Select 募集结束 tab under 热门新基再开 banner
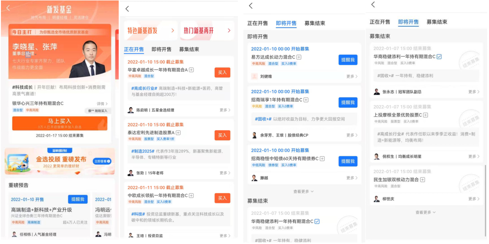Viewport: 489px width, 244px height. coord(189,49)
